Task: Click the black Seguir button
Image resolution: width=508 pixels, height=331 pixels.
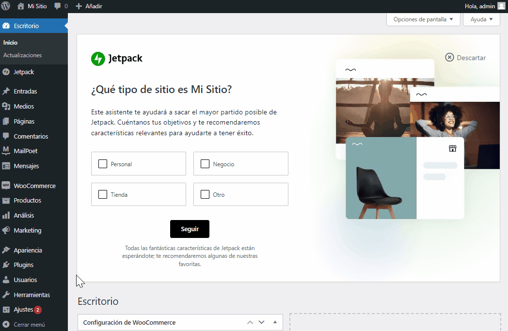Action: click(190, 229)
